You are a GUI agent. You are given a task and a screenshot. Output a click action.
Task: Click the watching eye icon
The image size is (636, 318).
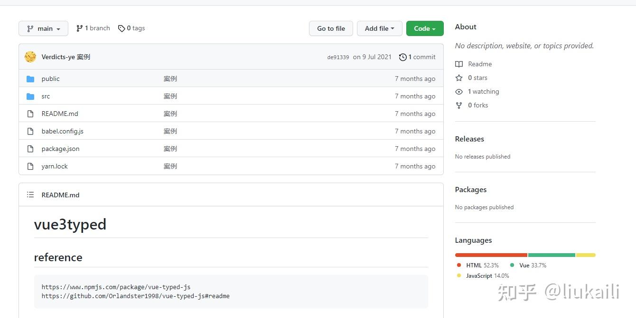point(459,92)
